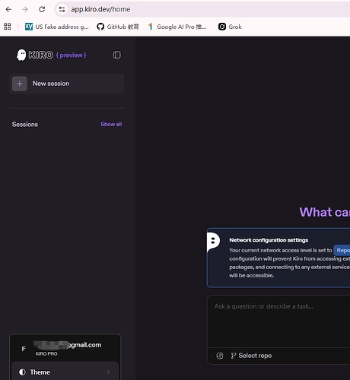Click the app.kiro.dev/home address bar
The height and width of the screenshot is (380, 350).
click(x=203, y=10)
